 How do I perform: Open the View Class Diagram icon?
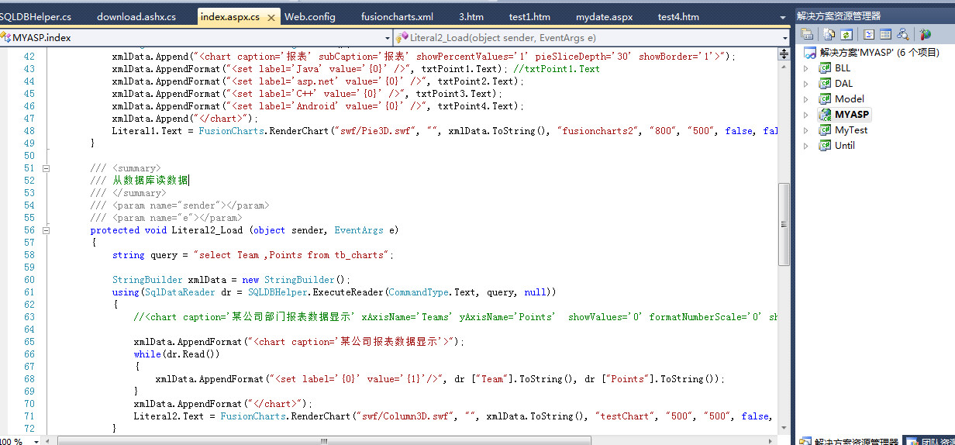click(x=903, y=34)
